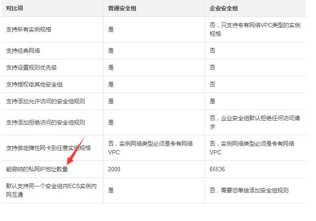316x221 pixels.
Task: Click the 支持设置规则优先级 row label
Action: pyautogui.click(x=31, y=67)
